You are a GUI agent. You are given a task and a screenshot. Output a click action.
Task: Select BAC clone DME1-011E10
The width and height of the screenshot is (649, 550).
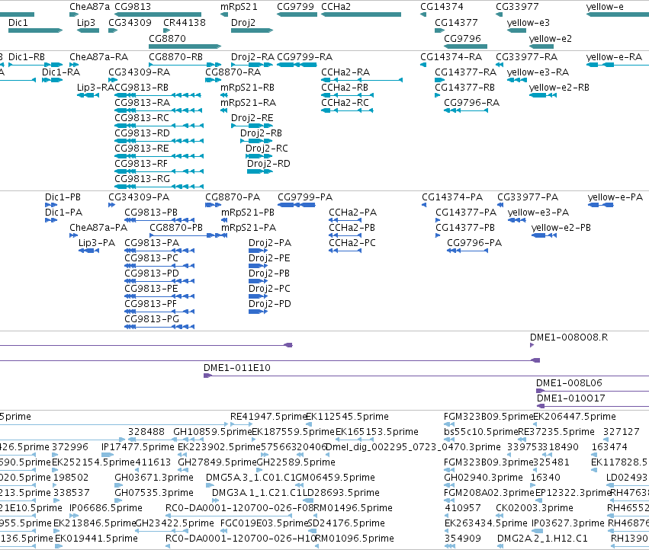click(x=236, y=368)
